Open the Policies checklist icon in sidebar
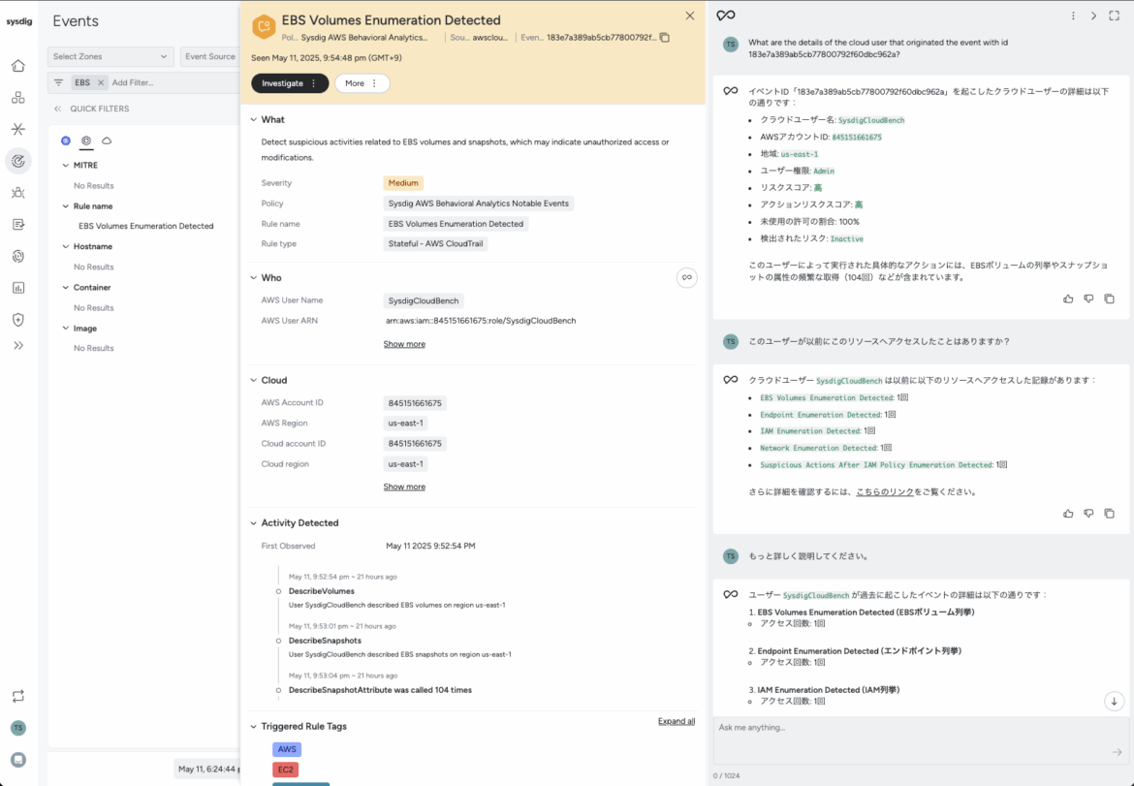This screenshot has height=786, width=1134. click(18, 225)
